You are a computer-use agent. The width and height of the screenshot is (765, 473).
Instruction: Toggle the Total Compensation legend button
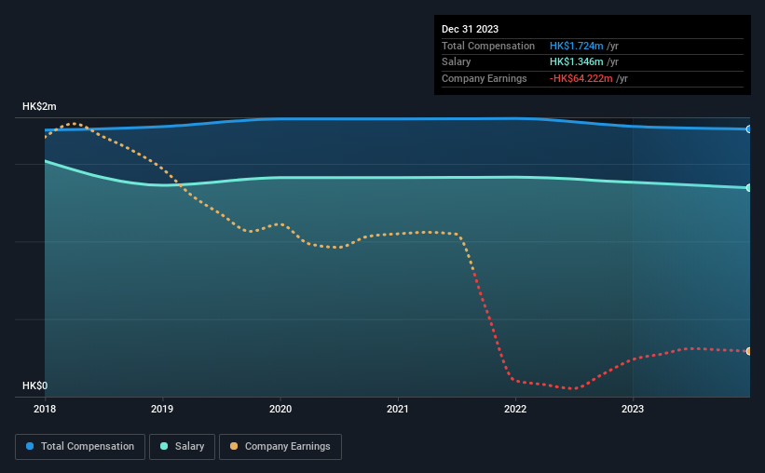[x=80, y=447]
